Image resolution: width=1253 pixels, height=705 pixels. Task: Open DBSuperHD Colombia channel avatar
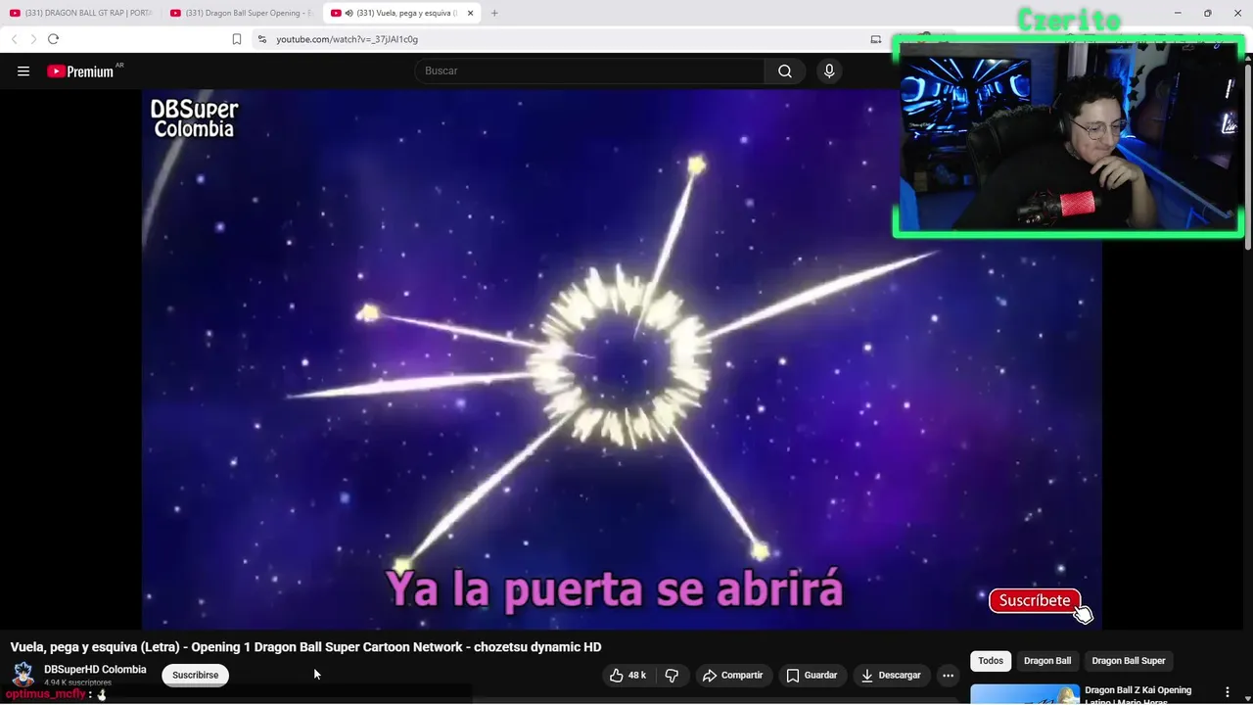[23, 675]
